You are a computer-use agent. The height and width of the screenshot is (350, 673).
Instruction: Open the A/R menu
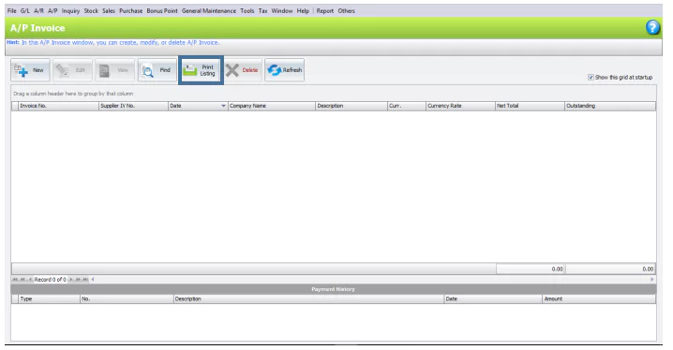[38, 10]
